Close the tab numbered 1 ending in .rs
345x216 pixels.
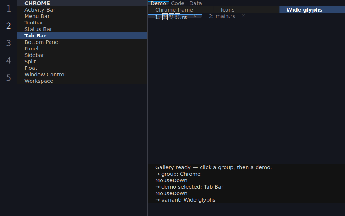tap(195, 16)
